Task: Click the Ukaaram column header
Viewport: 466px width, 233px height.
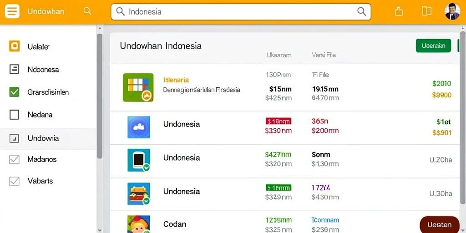Action: 279,55
